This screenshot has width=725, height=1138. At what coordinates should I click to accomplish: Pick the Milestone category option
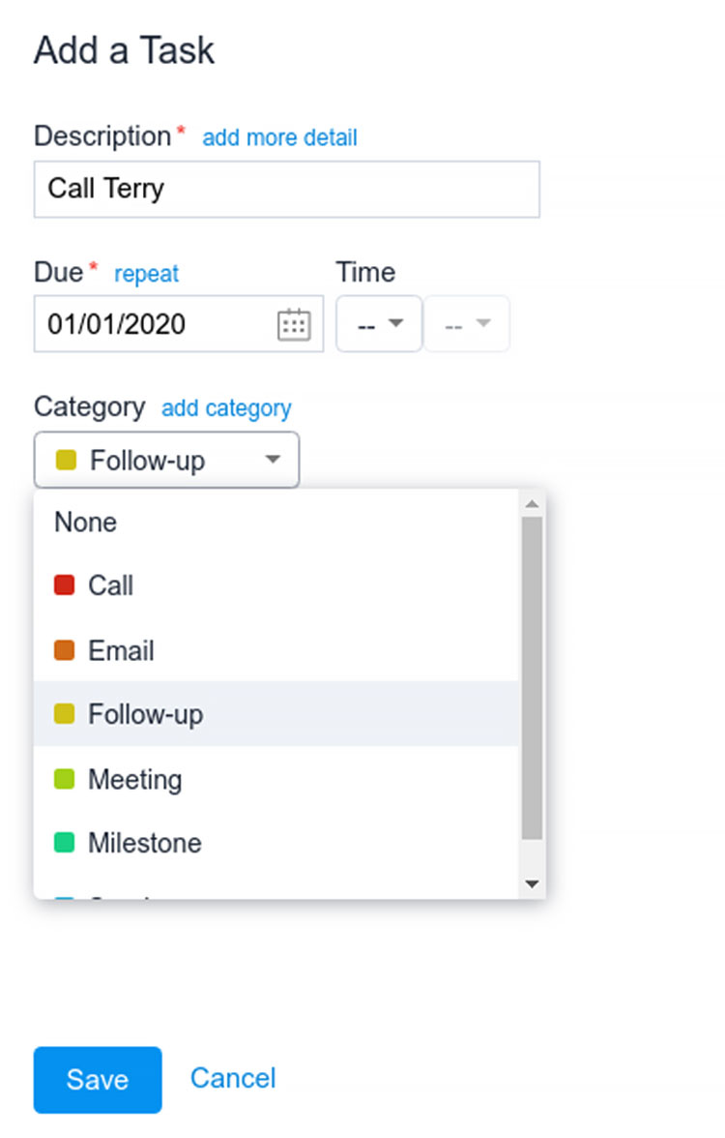(x=144, y=843)
